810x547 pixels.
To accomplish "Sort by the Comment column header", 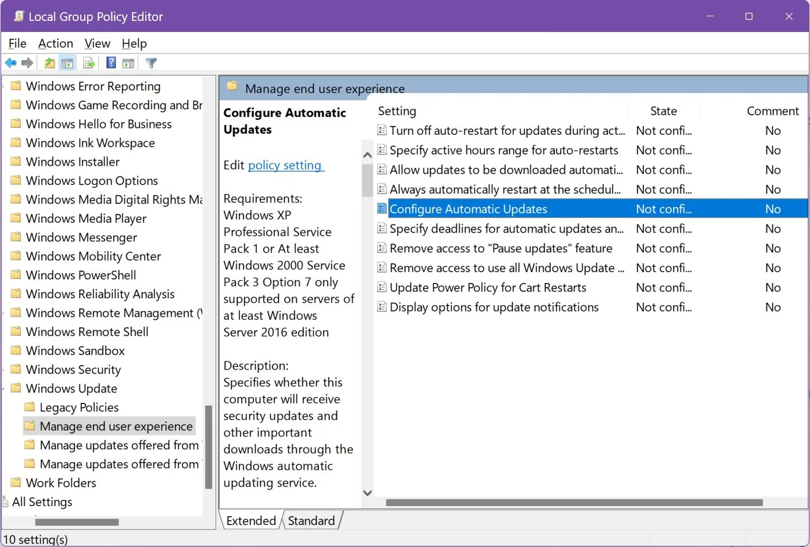I will 772,111.
